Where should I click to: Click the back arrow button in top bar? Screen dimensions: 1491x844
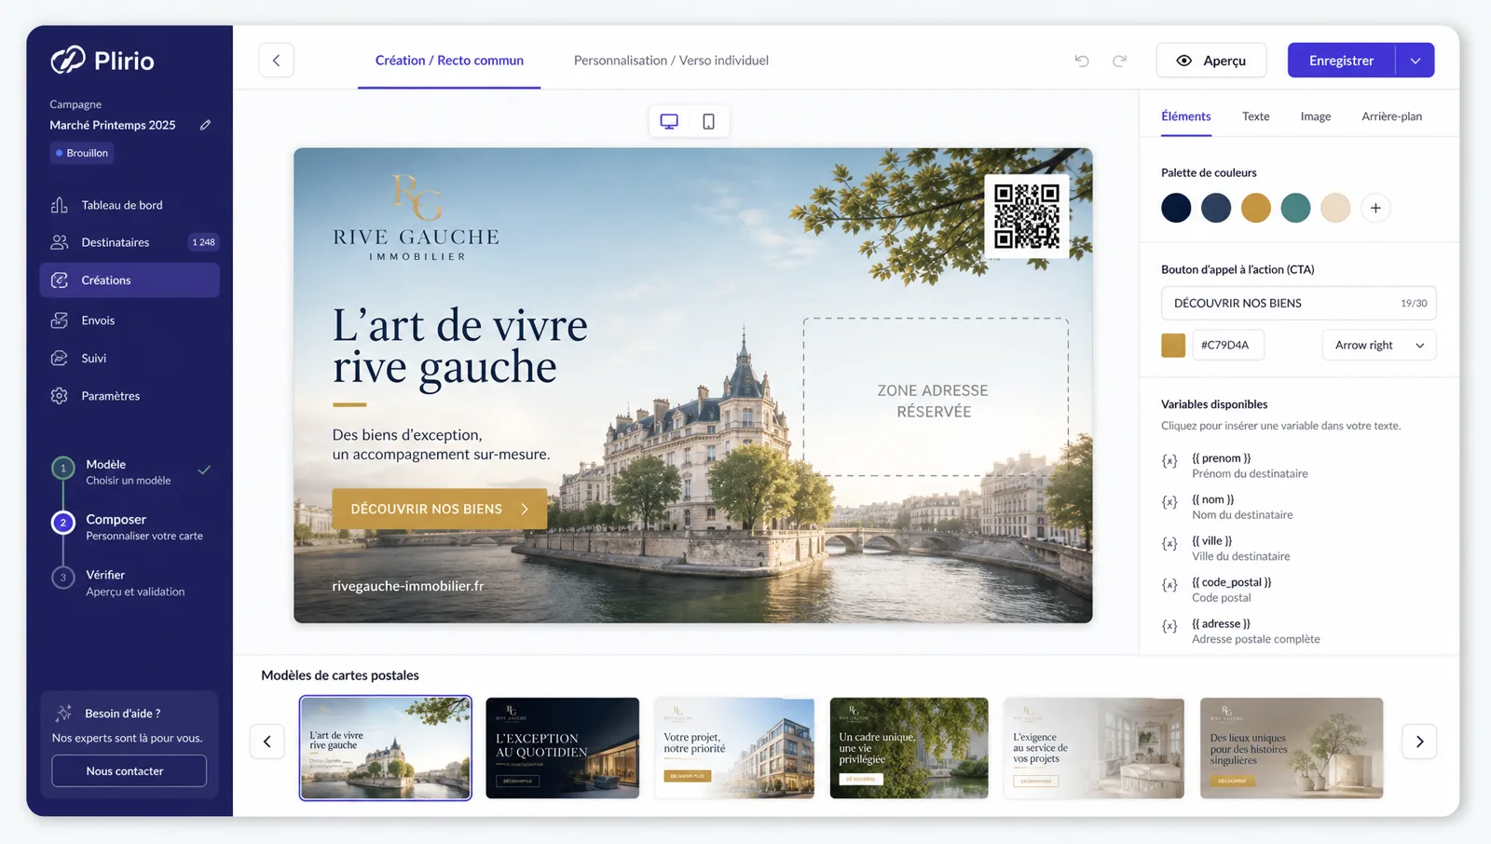pyautogui.click(x=276, y=61)
